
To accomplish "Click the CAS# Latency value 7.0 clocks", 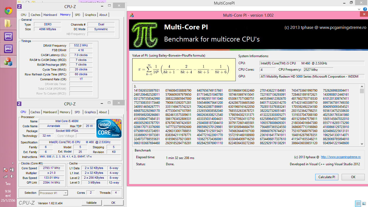I will (81, 55).
